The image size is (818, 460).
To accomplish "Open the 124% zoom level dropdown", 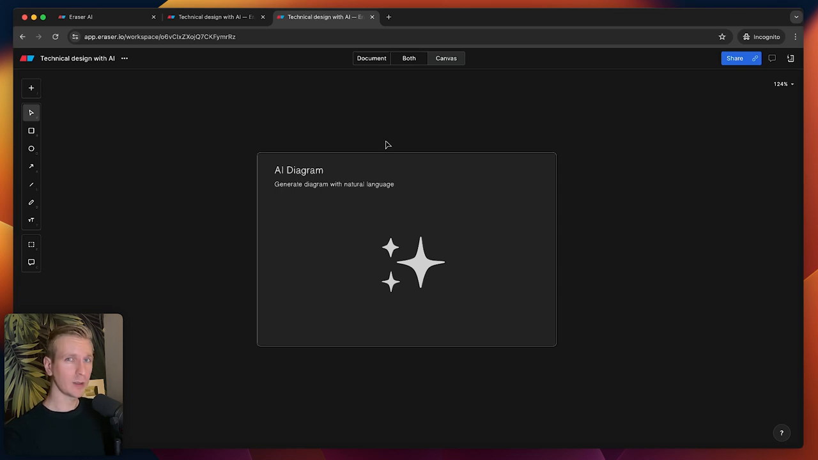I will [x=783, y=84].
